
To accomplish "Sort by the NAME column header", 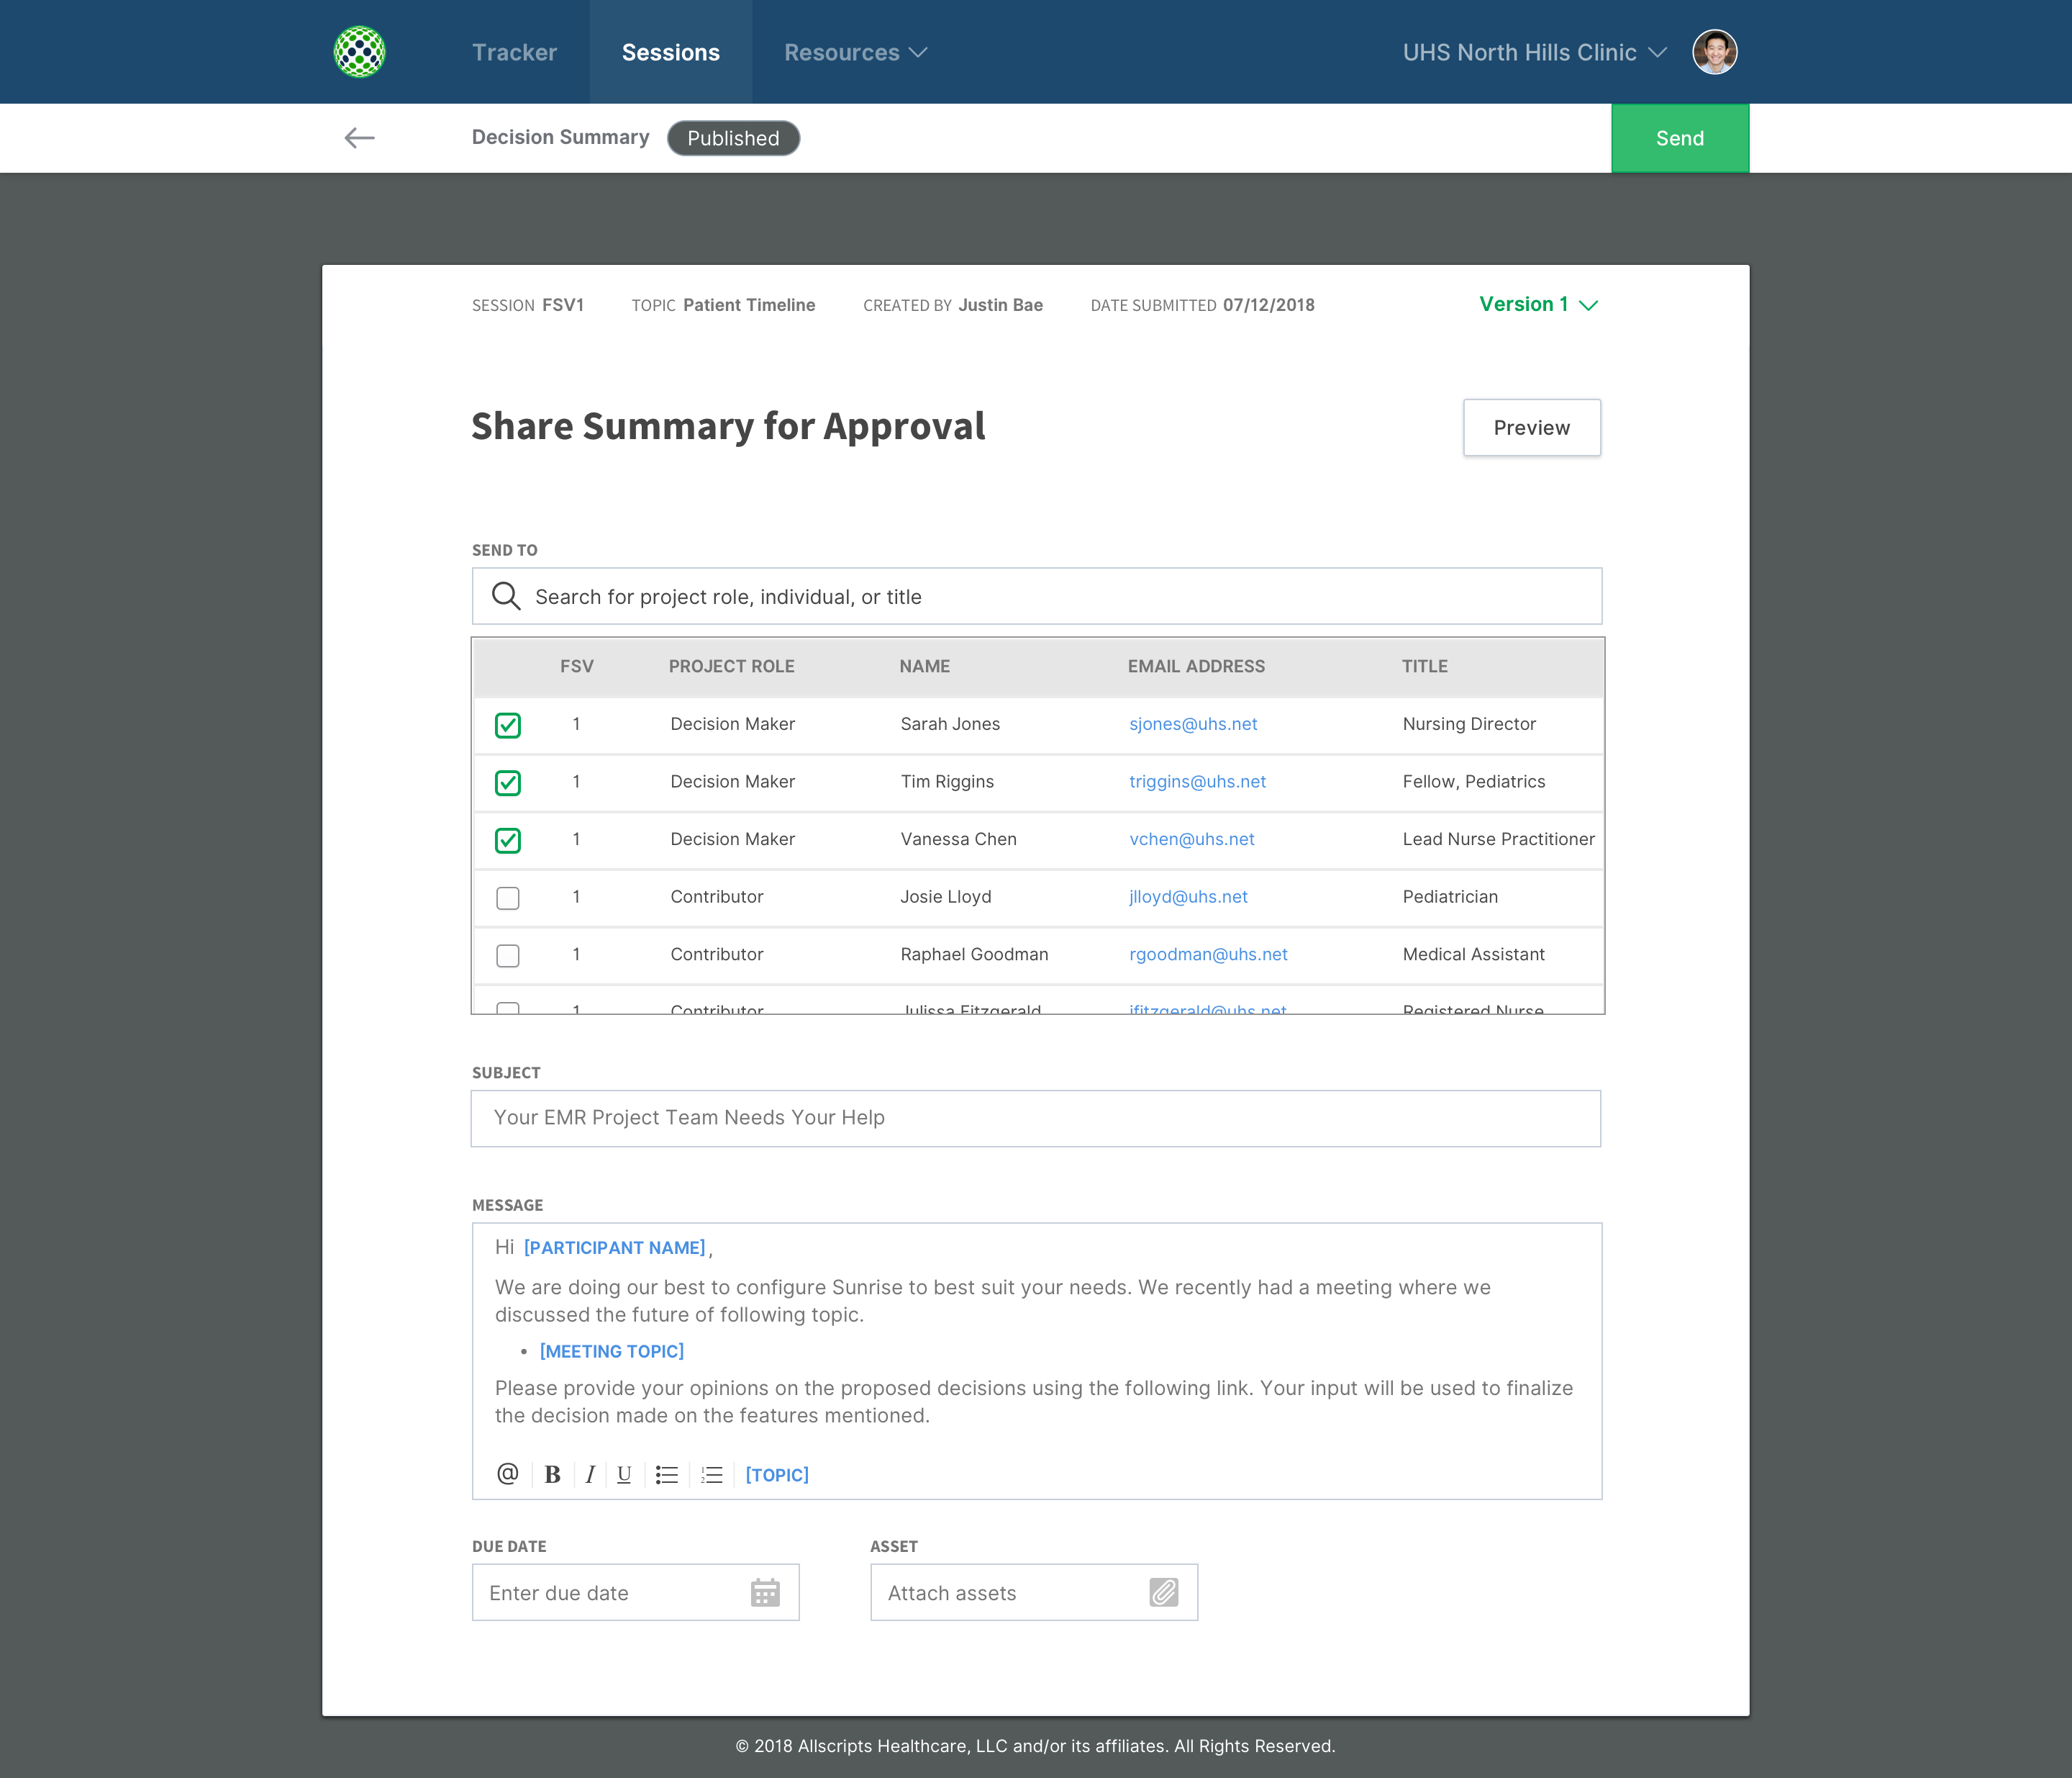I will click(x=925, y=667).
